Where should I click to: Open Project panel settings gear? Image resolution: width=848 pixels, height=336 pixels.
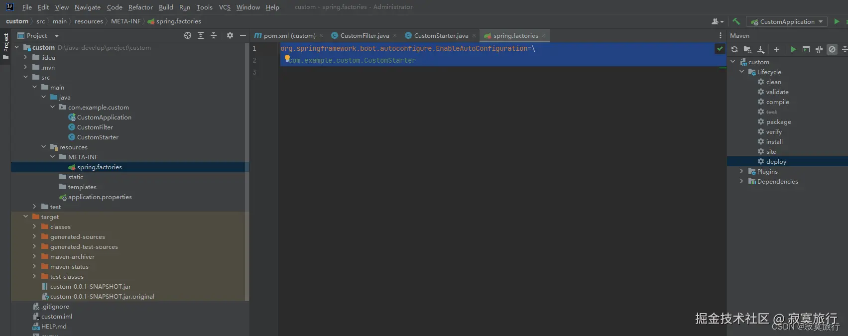pos(230,35)
